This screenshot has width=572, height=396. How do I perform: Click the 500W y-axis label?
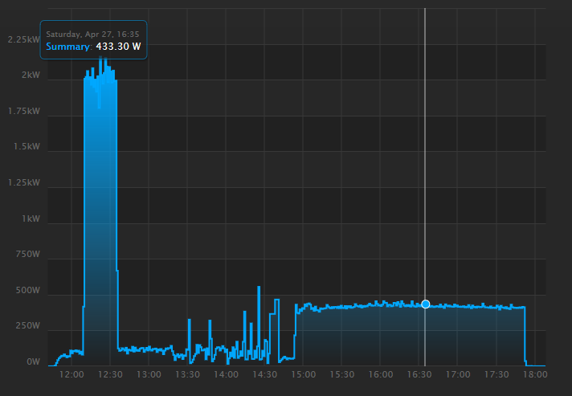click(x=28, y=291)
